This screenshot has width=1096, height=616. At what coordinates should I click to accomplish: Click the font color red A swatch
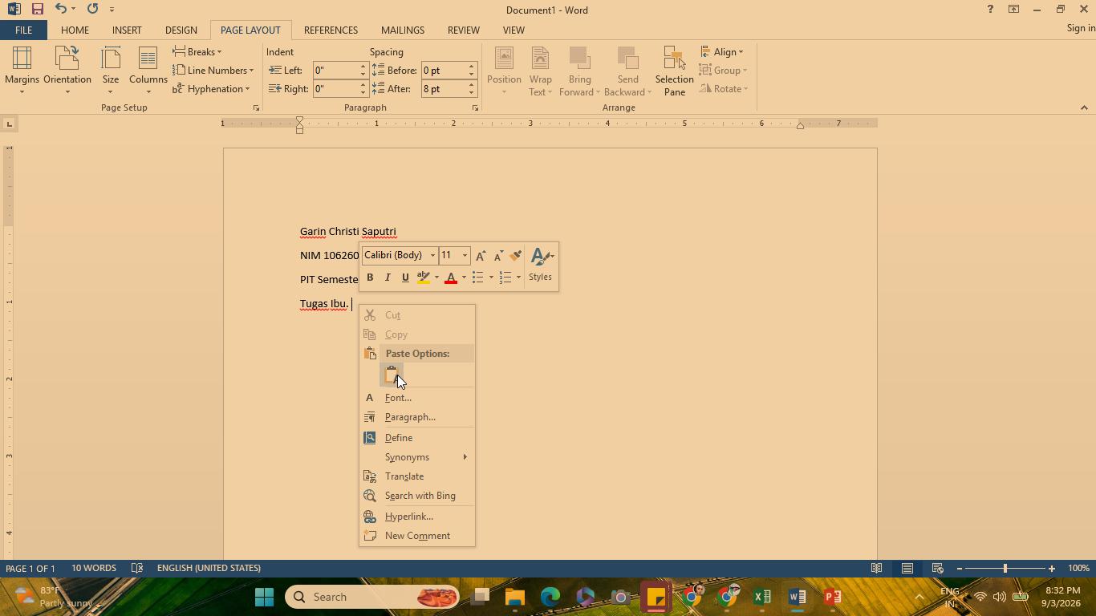point(451,278)
